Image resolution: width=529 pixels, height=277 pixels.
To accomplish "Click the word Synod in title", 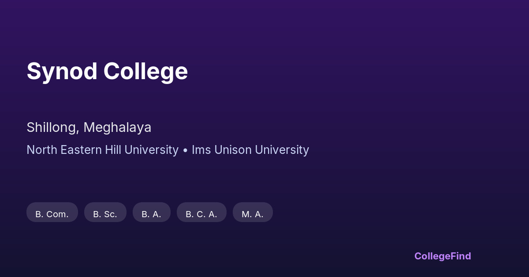I will [62, 71].
